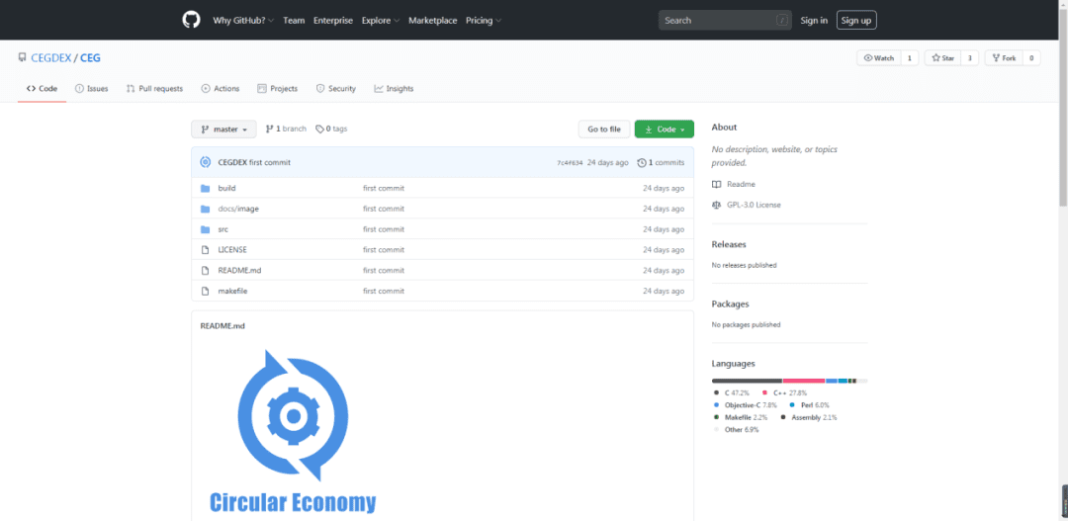The image size is (1068, 521).
Task: Click the build folder icon
Action: [205, 188]
